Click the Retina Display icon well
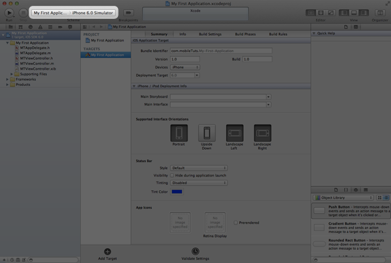This screenshot has width=391, height=263. pyautogui.click(x=215, y=223)
